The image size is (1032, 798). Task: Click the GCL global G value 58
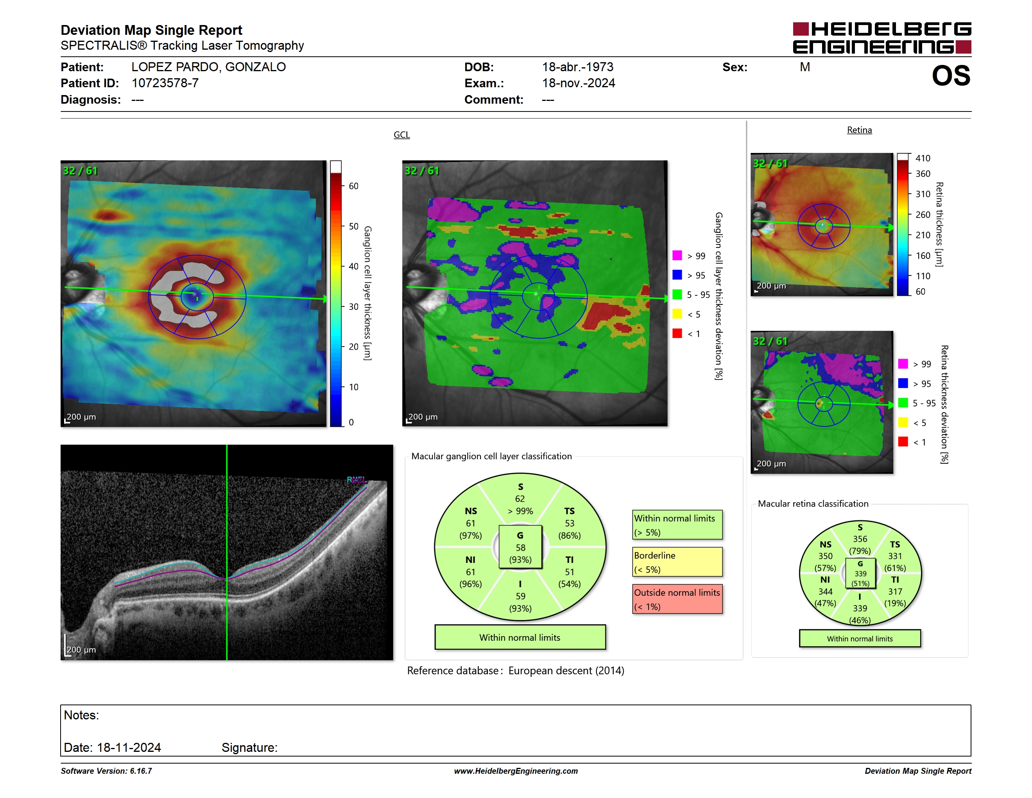(520, 547)
